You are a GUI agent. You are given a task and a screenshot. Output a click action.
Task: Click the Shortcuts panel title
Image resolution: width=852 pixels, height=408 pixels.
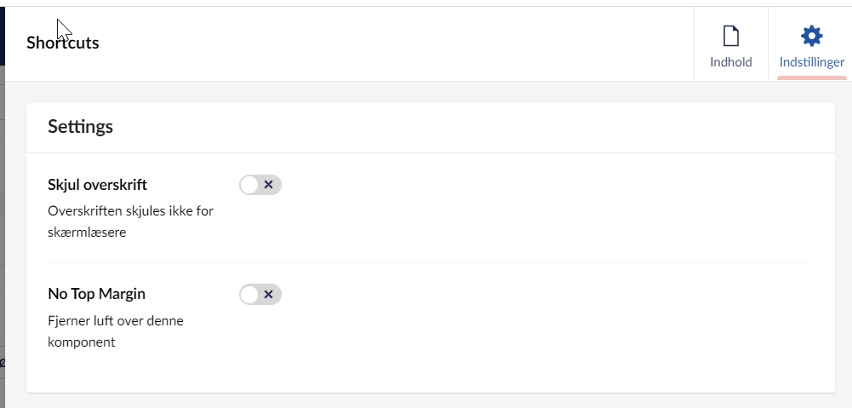click(x=63, y=43)
